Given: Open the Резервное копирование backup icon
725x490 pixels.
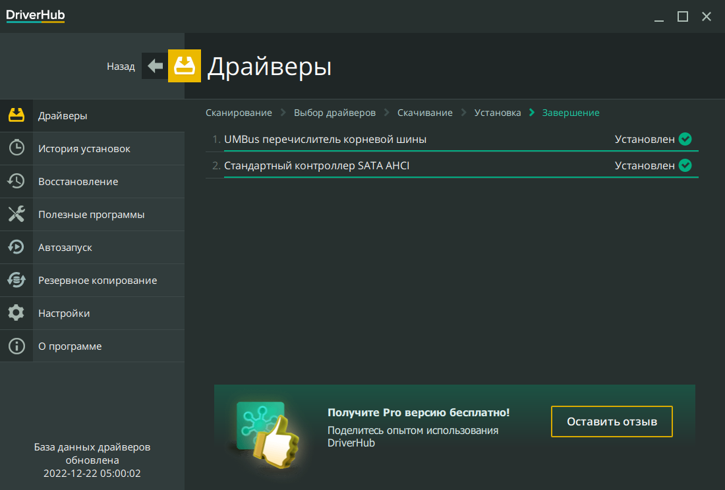Looking at the screenshot, I should click(x=16, y=280).
